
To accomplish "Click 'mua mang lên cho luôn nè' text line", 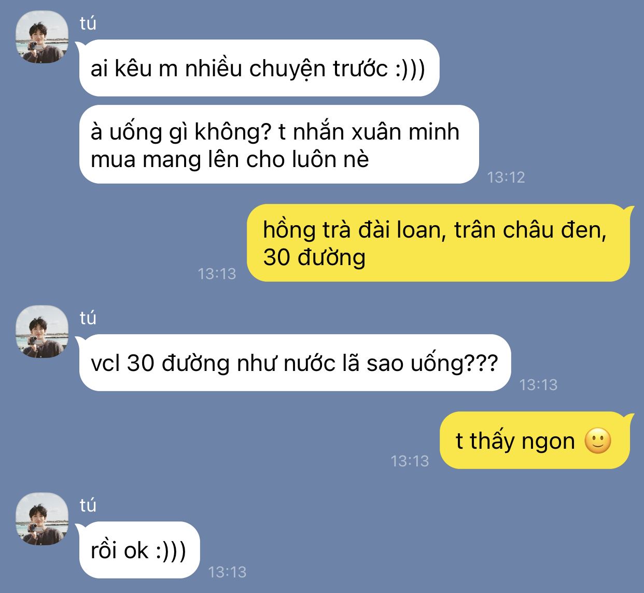I will click(x=230, y=159).
